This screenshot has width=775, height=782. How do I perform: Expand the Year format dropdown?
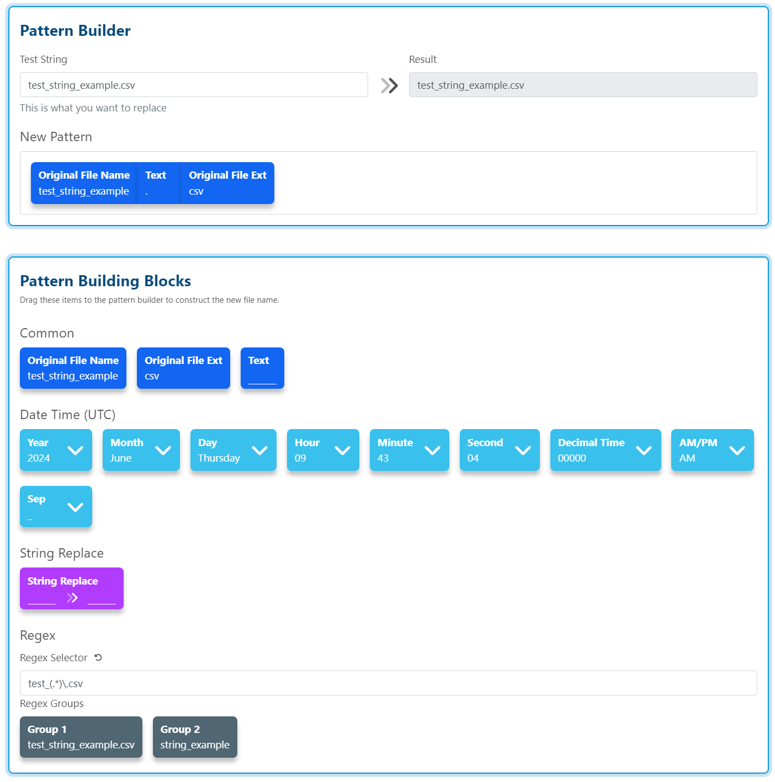point(75,451)
